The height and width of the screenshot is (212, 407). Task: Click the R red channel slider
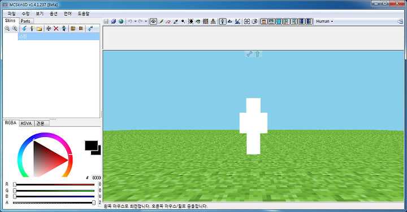coord(54,184)
